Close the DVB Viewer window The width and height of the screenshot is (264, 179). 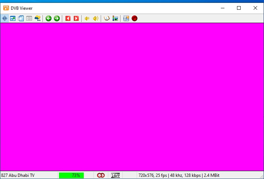click(x=255, y=8)
